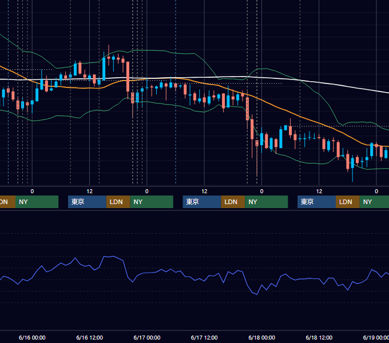Select the 東京 session block for 6/17
The image size is (389, 343).
pyautogui.click(x=202, y=202)
